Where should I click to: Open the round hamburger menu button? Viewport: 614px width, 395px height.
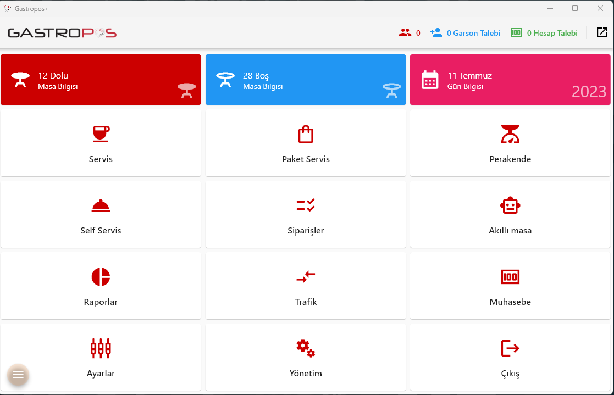pyautogui.click(x=18, y=375)
